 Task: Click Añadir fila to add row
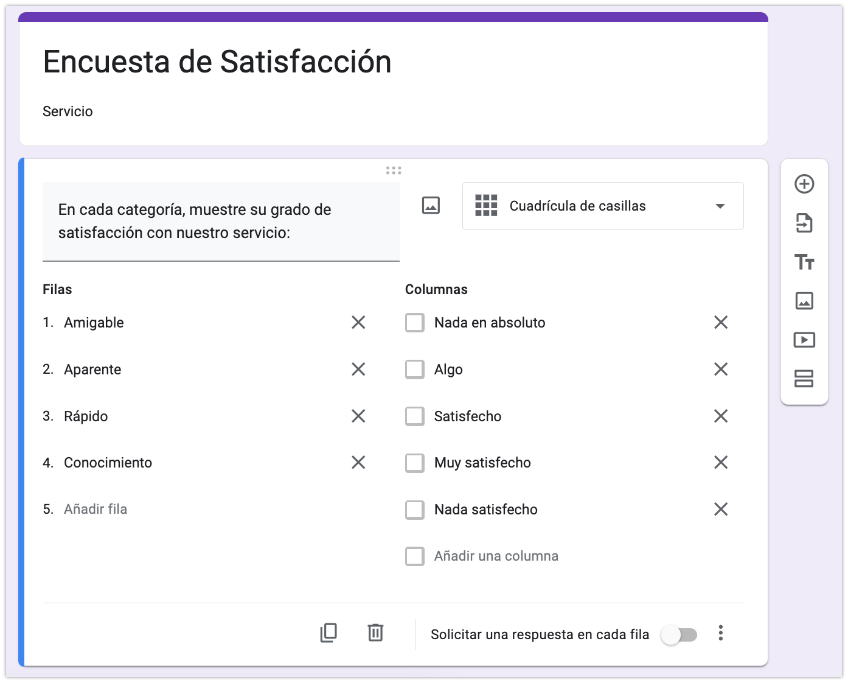pos(96,509)
